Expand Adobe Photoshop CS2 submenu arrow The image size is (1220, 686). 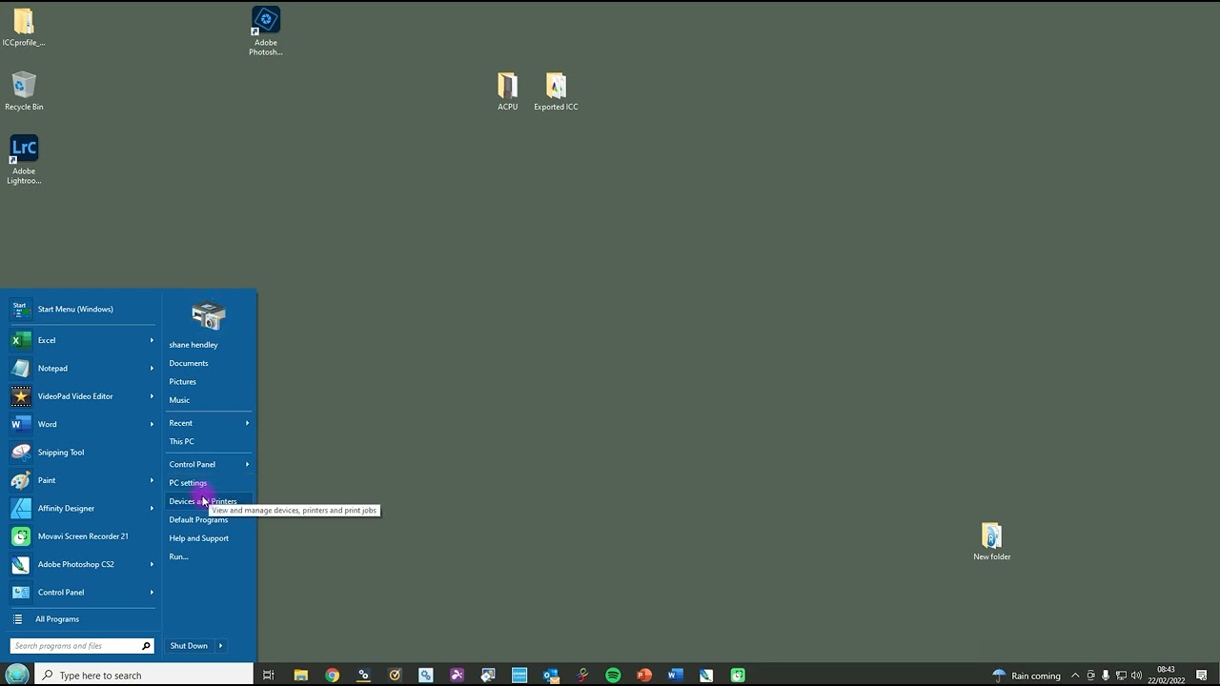pos(152,564)
